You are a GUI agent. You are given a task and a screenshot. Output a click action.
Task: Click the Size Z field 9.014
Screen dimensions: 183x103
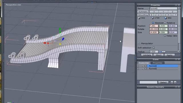(x=173, y=32)
